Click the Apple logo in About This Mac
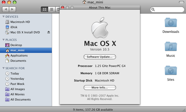The height and width of the screenshot is (112, 186). (x=100, y=28)
